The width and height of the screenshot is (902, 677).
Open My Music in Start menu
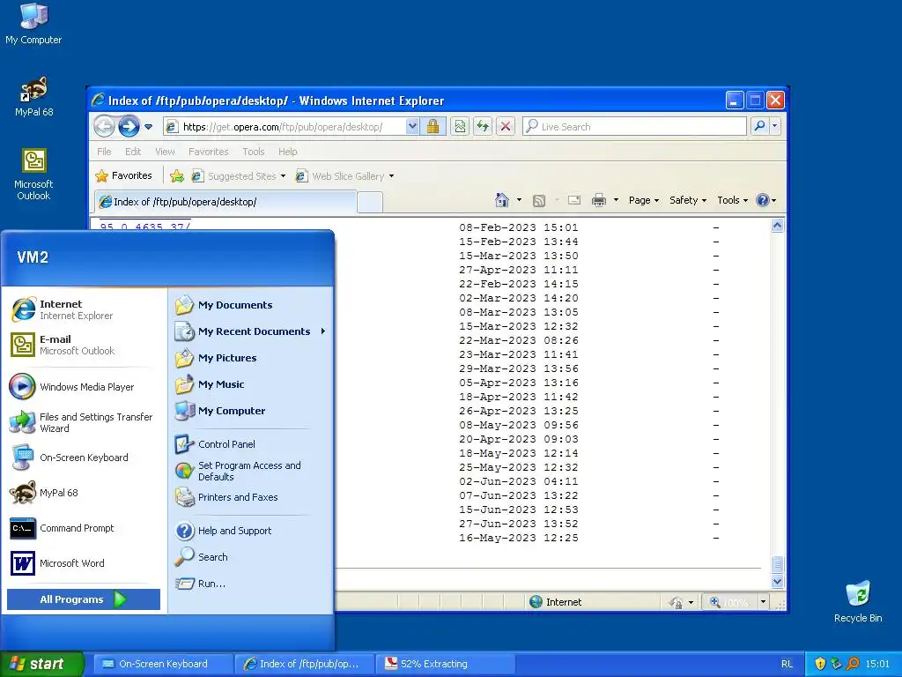coord(250,384)
